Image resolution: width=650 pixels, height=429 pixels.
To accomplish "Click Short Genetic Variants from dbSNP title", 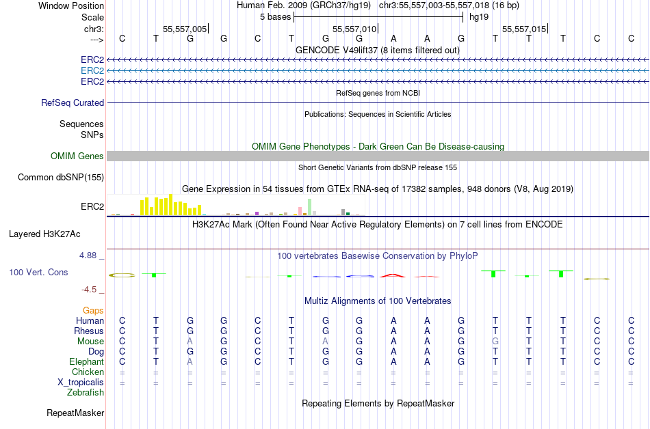I will tap(378, 167).
